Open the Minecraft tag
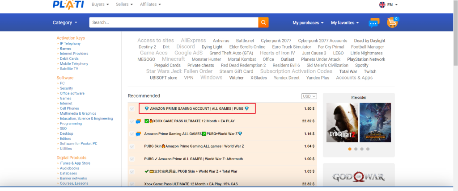Screen dimensions: 458x191 (x=173, y=59)
